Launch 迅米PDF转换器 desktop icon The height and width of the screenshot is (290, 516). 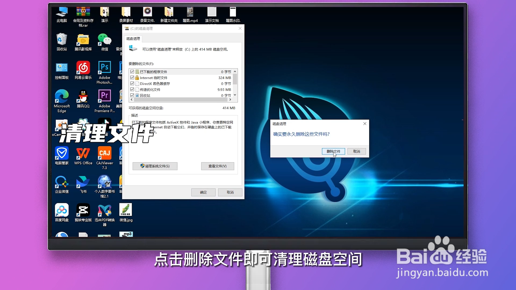pyautogui.click(x=105, y=215)
